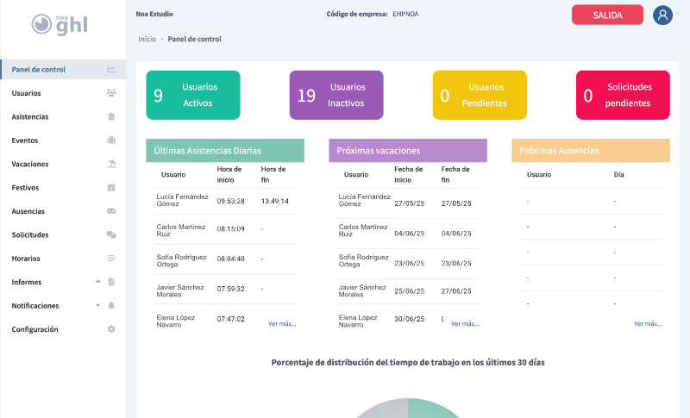The height and width of the screenshot is (418, 690).
Task: Expand the Notificaciones submenu chevron
Action: 98,306
